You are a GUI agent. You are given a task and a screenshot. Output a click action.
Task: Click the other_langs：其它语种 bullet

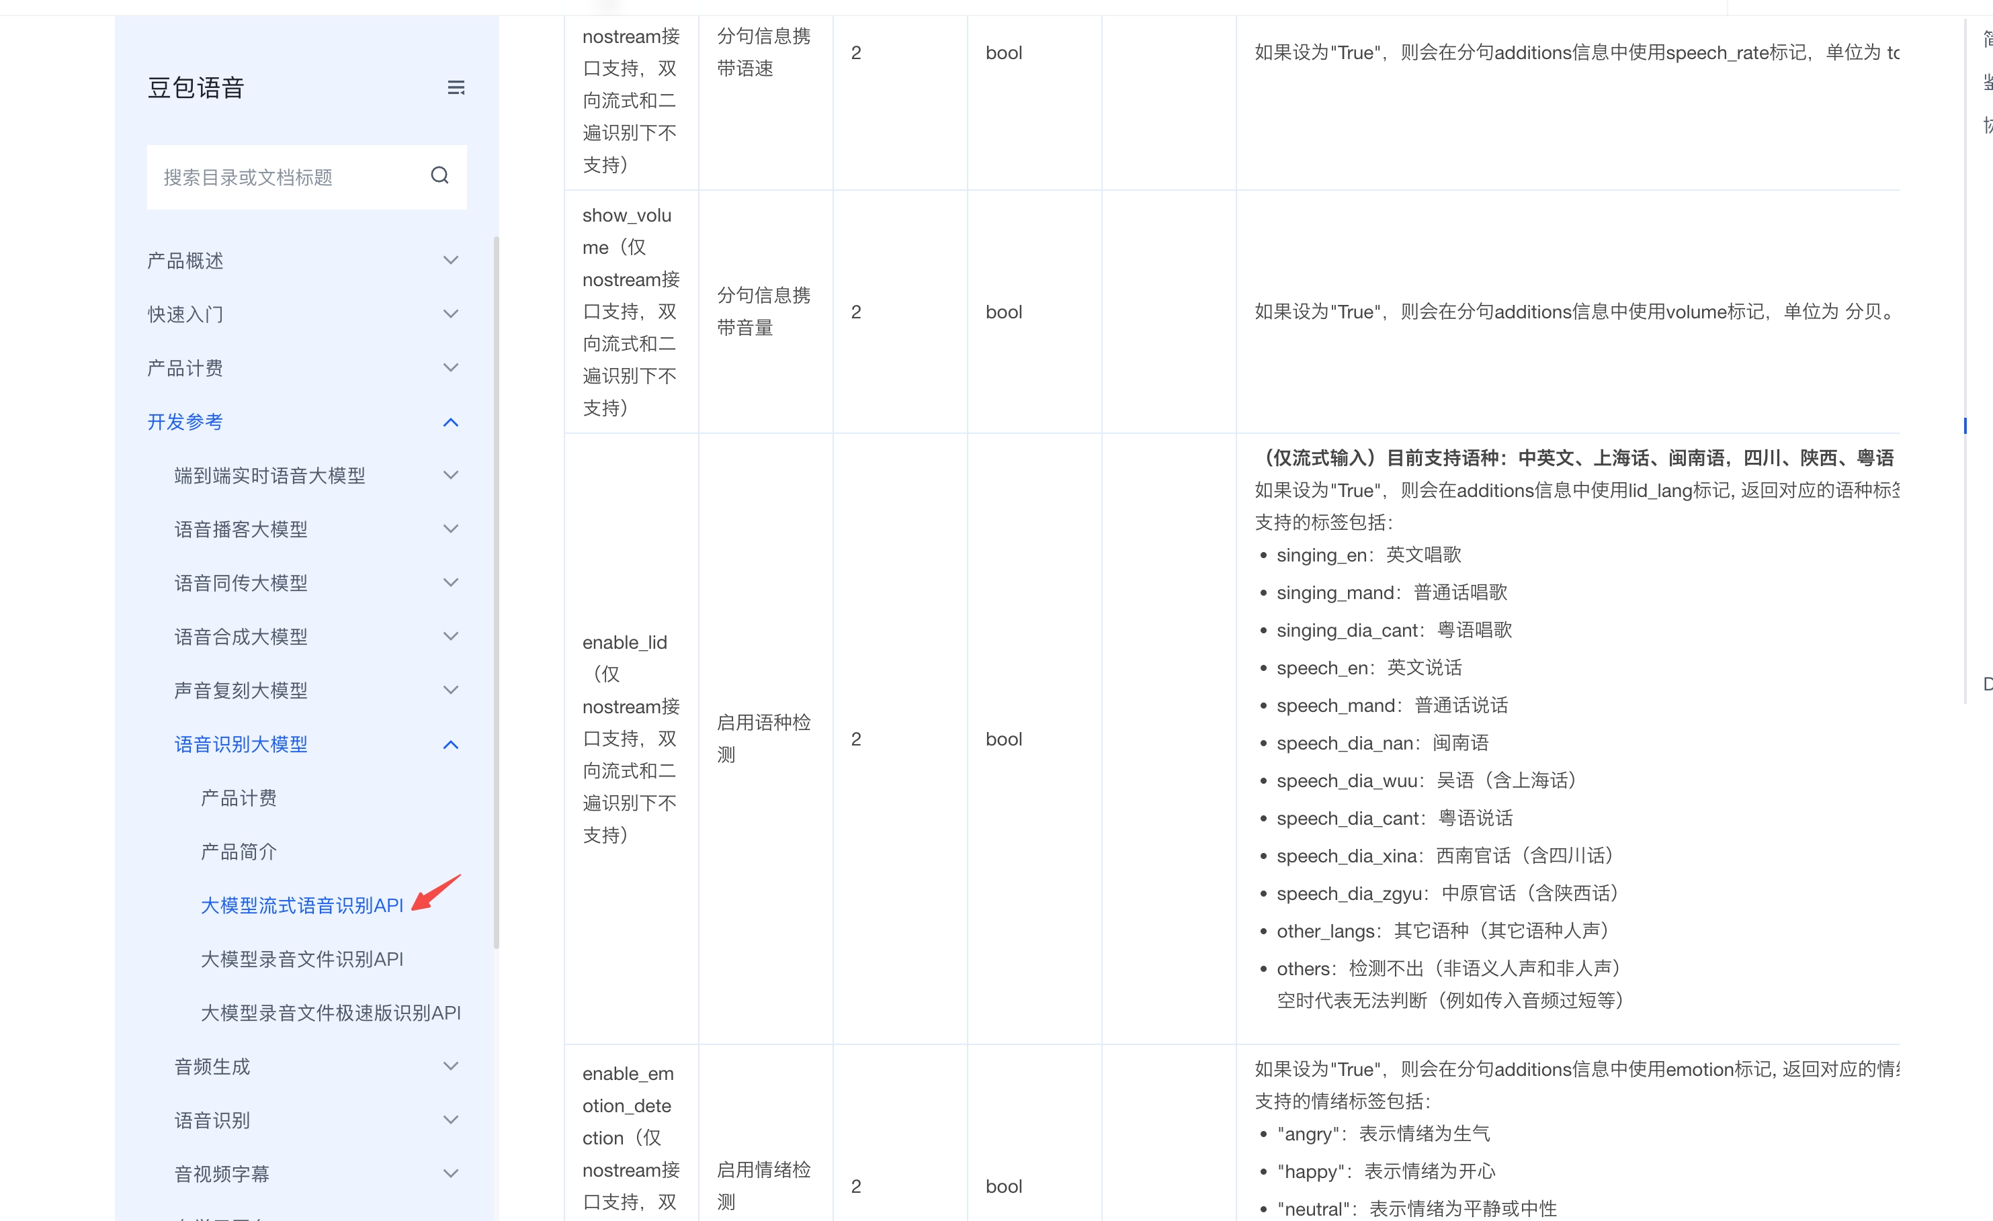[1445, 931]
